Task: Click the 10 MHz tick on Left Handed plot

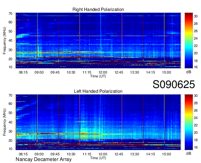Action: point(10,149)
